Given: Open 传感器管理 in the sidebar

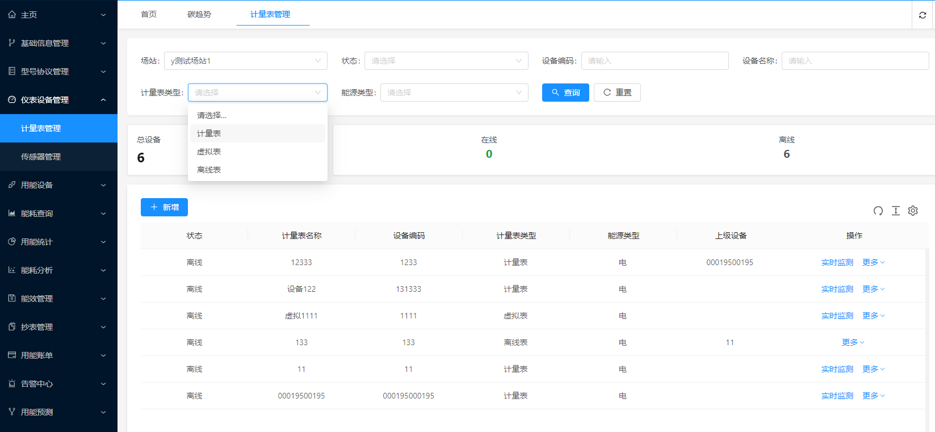Looking at the screenshot, I should (41, 157).
